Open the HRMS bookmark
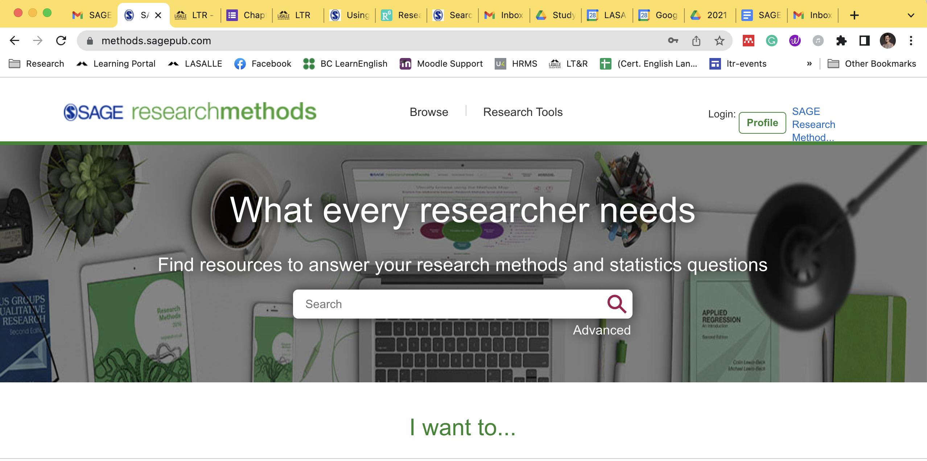The width and height of the screenshot is (927, 461). tap(516, 64)
